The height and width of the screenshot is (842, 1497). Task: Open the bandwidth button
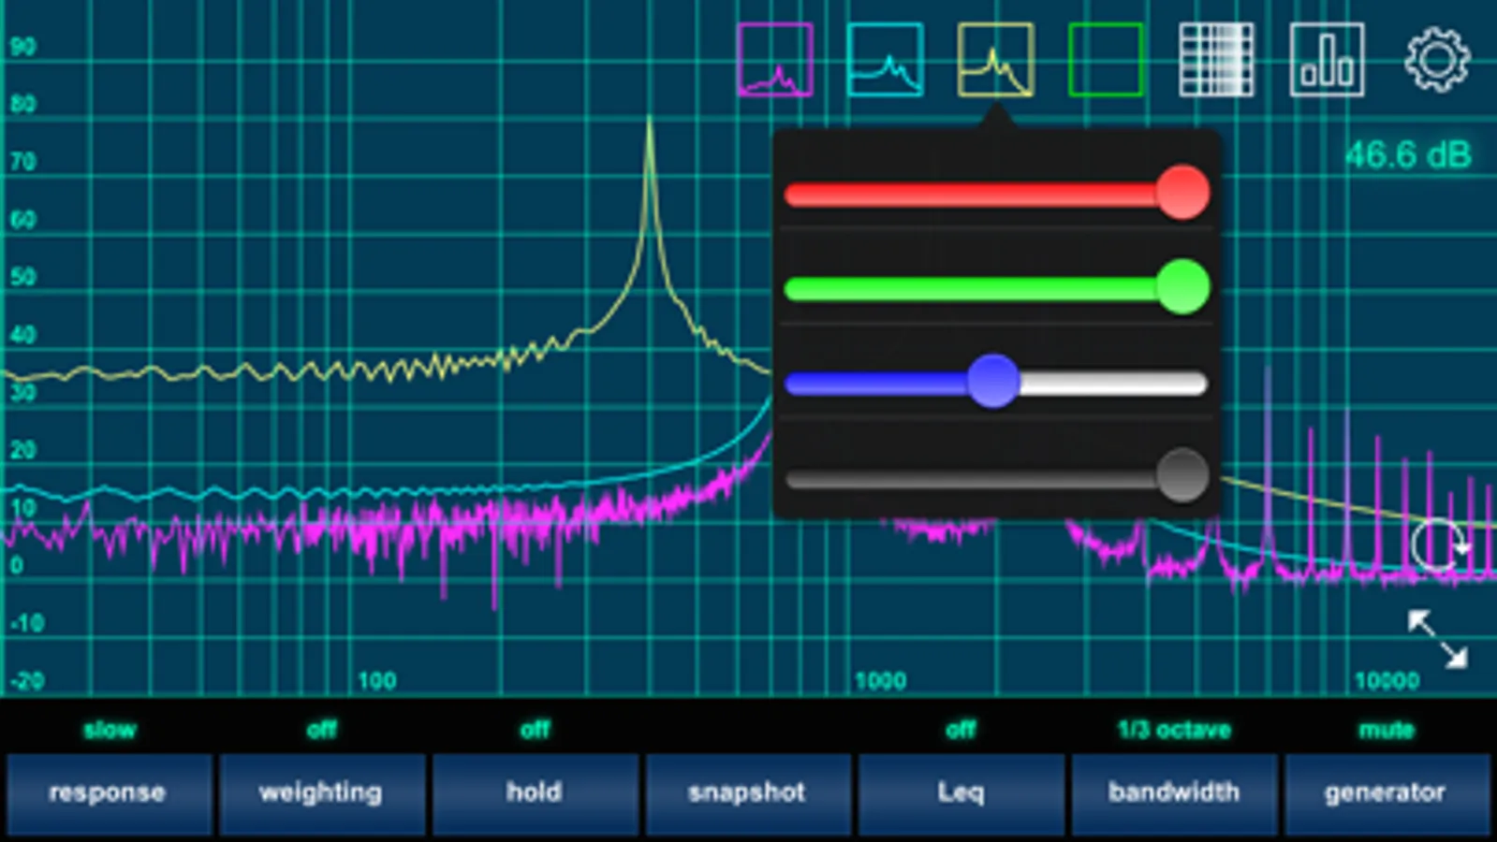(x=1174, y=793)
